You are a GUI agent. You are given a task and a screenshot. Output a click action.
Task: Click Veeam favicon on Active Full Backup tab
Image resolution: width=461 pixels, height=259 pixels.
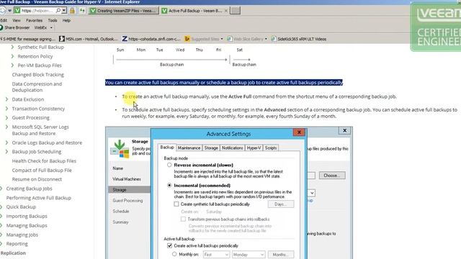coord(164,11)
